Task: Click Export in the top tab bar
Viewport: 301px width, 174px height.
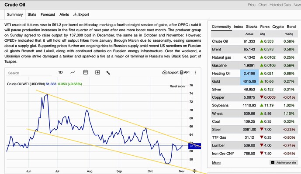Action: coord(81,14)
